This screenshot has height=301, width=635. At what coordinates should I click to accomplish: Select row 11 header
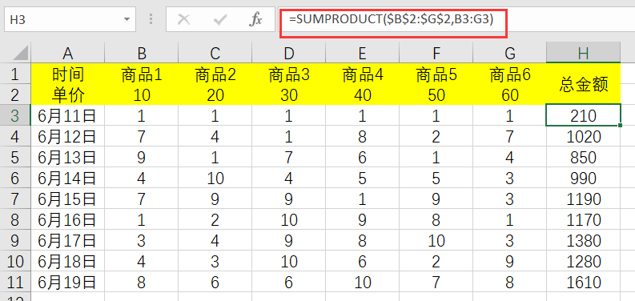[x=15, y=283]
